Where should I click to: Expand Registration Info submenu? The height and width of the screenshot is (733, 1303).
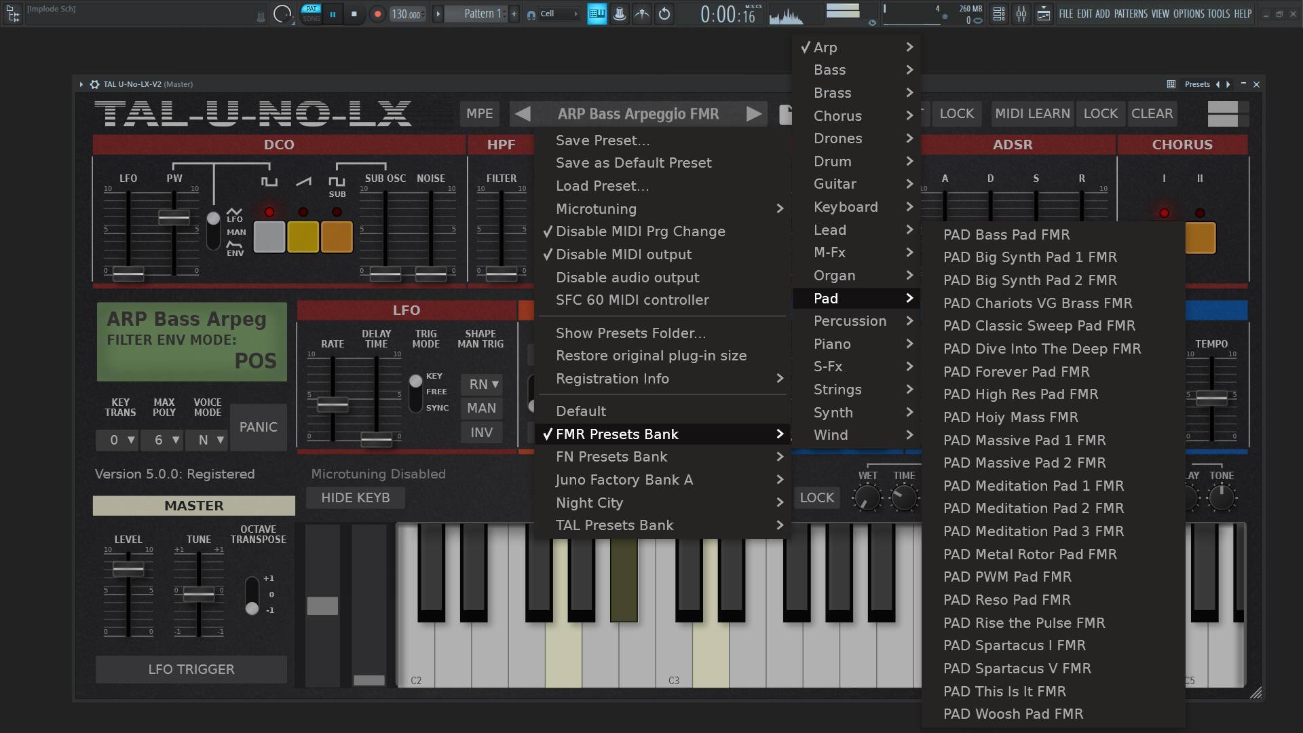pos(662,379)
